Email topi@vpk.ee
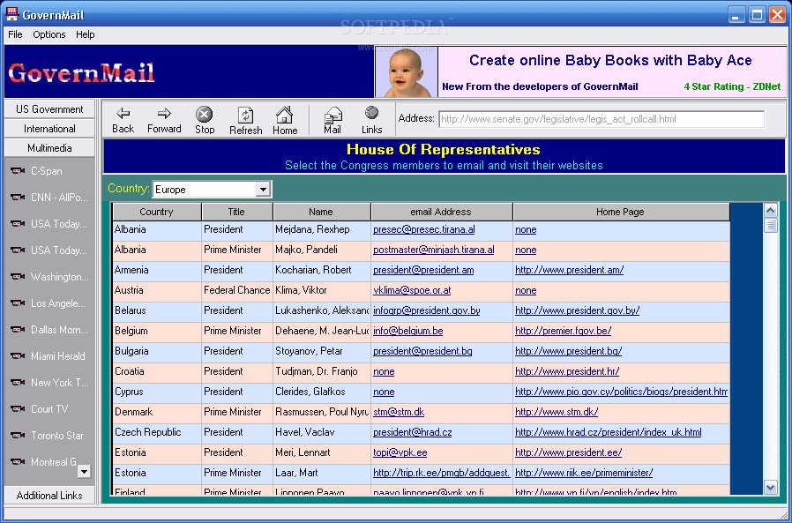Viewport: 792px width, 523px height. pos(400,452)
